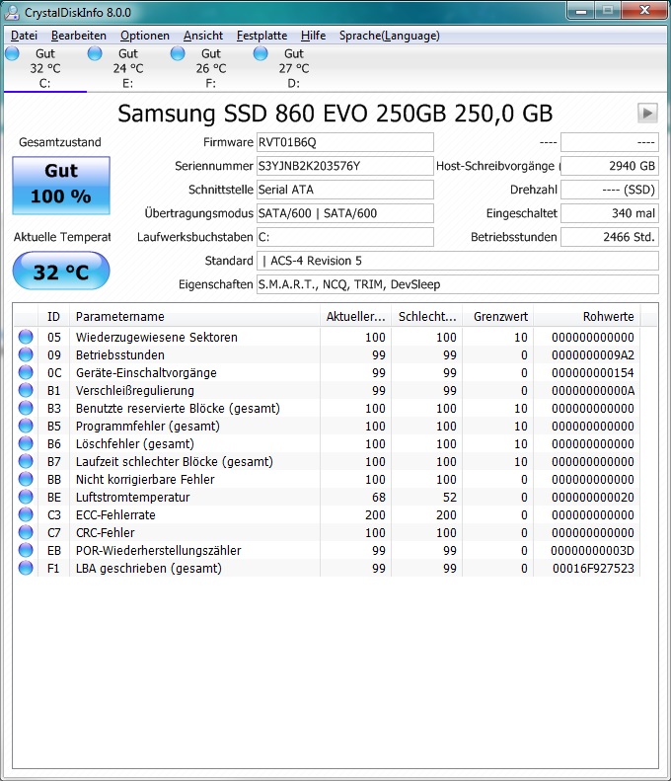Click the Schlecht... column header
671x781 pixels.
point(427,316)
